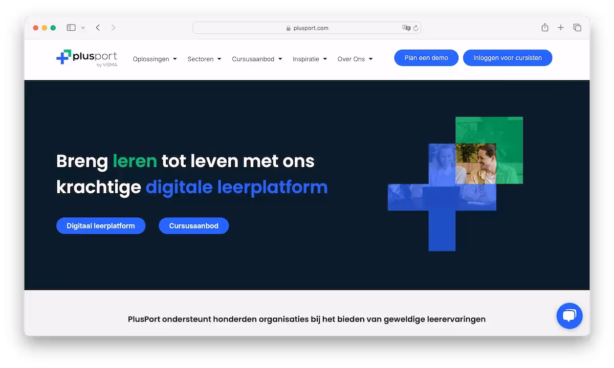This screenshot has width=614, height=368.
Task: Click Inloggen voor cursisten
Action: click(x=507, y=58)
